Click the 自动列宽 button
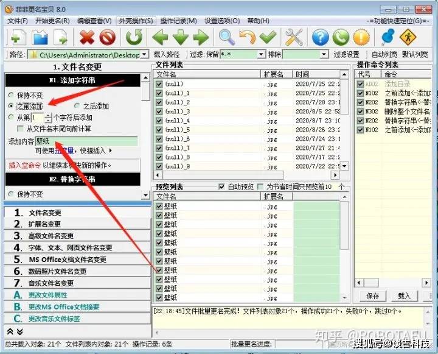The width and height of the screenshot is (438, 354). (384, 54)
